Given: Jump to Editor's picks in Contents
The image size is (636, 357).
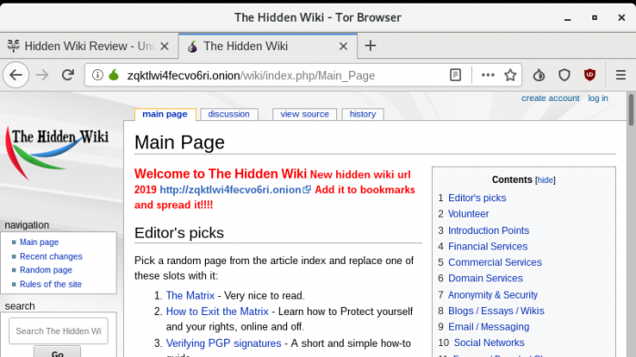Looking at the screenshot, I should tap(477, 198).
